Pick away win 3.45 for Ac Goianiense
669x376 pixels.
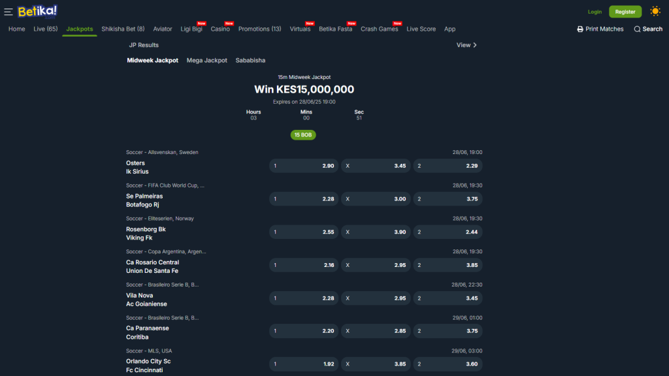click(448, 298)
